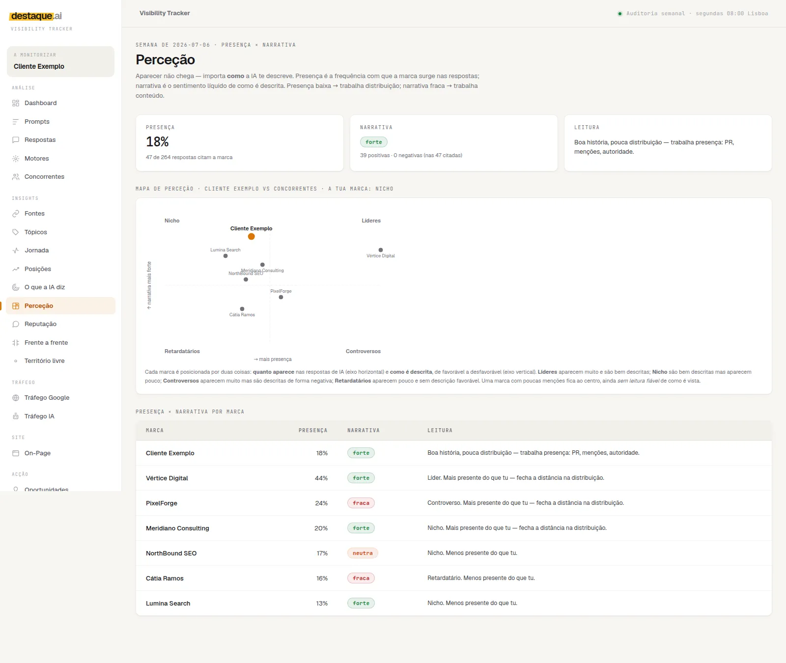The width and height of the screenshot is (786, 663).
Task: Click the destaque.ai logo
Action: click(x=36, y=16)
